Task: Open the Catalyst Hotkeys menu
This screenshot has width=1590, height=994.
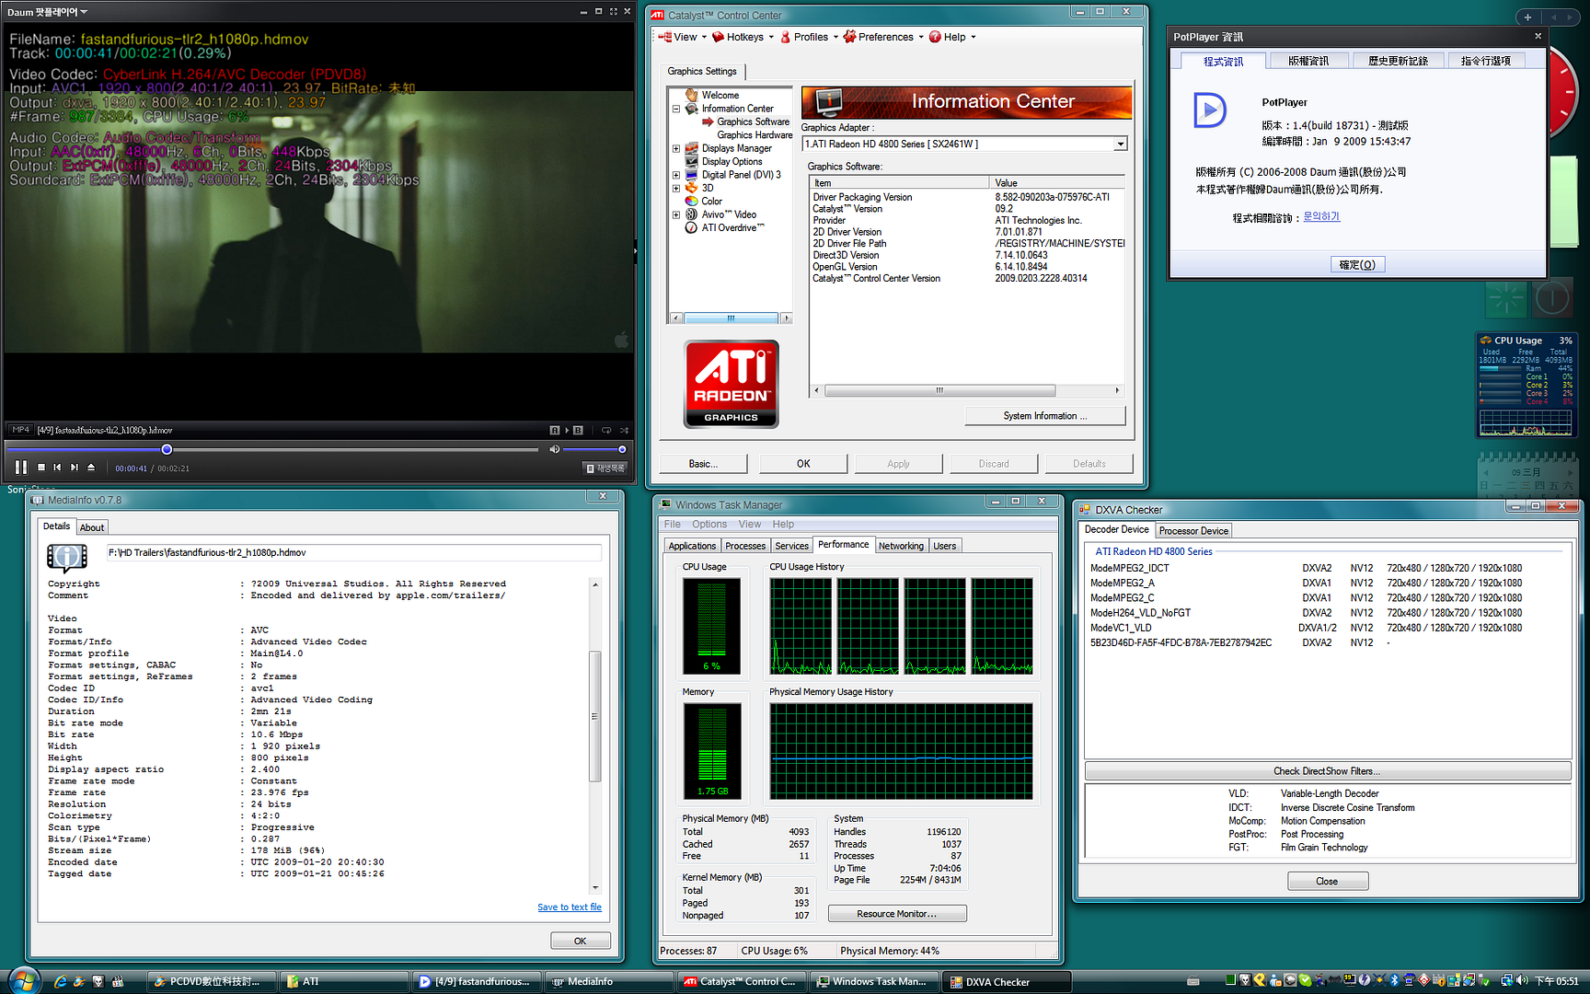Action: coord(743,37)
